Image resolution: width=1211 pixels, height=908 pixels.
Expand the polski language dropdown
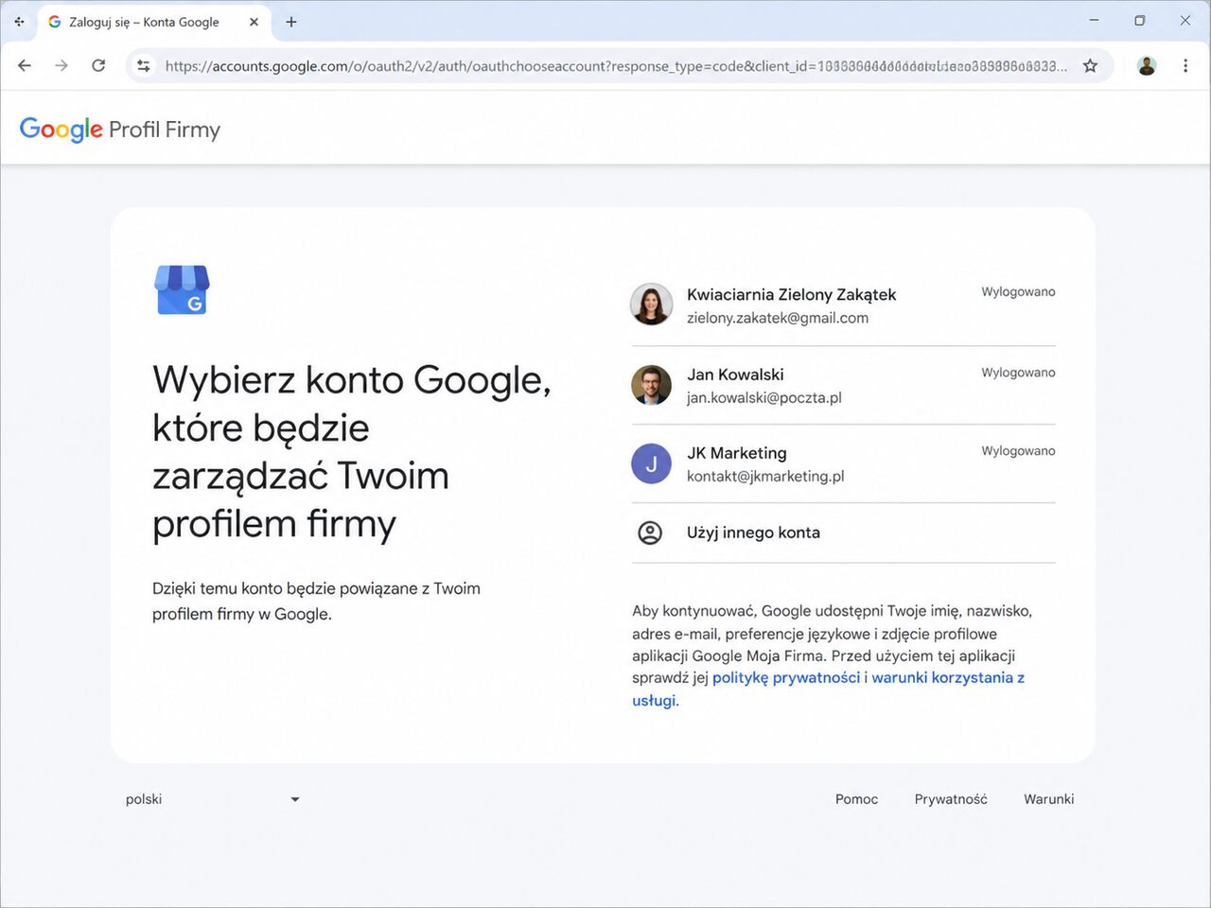tap(212, 799)
